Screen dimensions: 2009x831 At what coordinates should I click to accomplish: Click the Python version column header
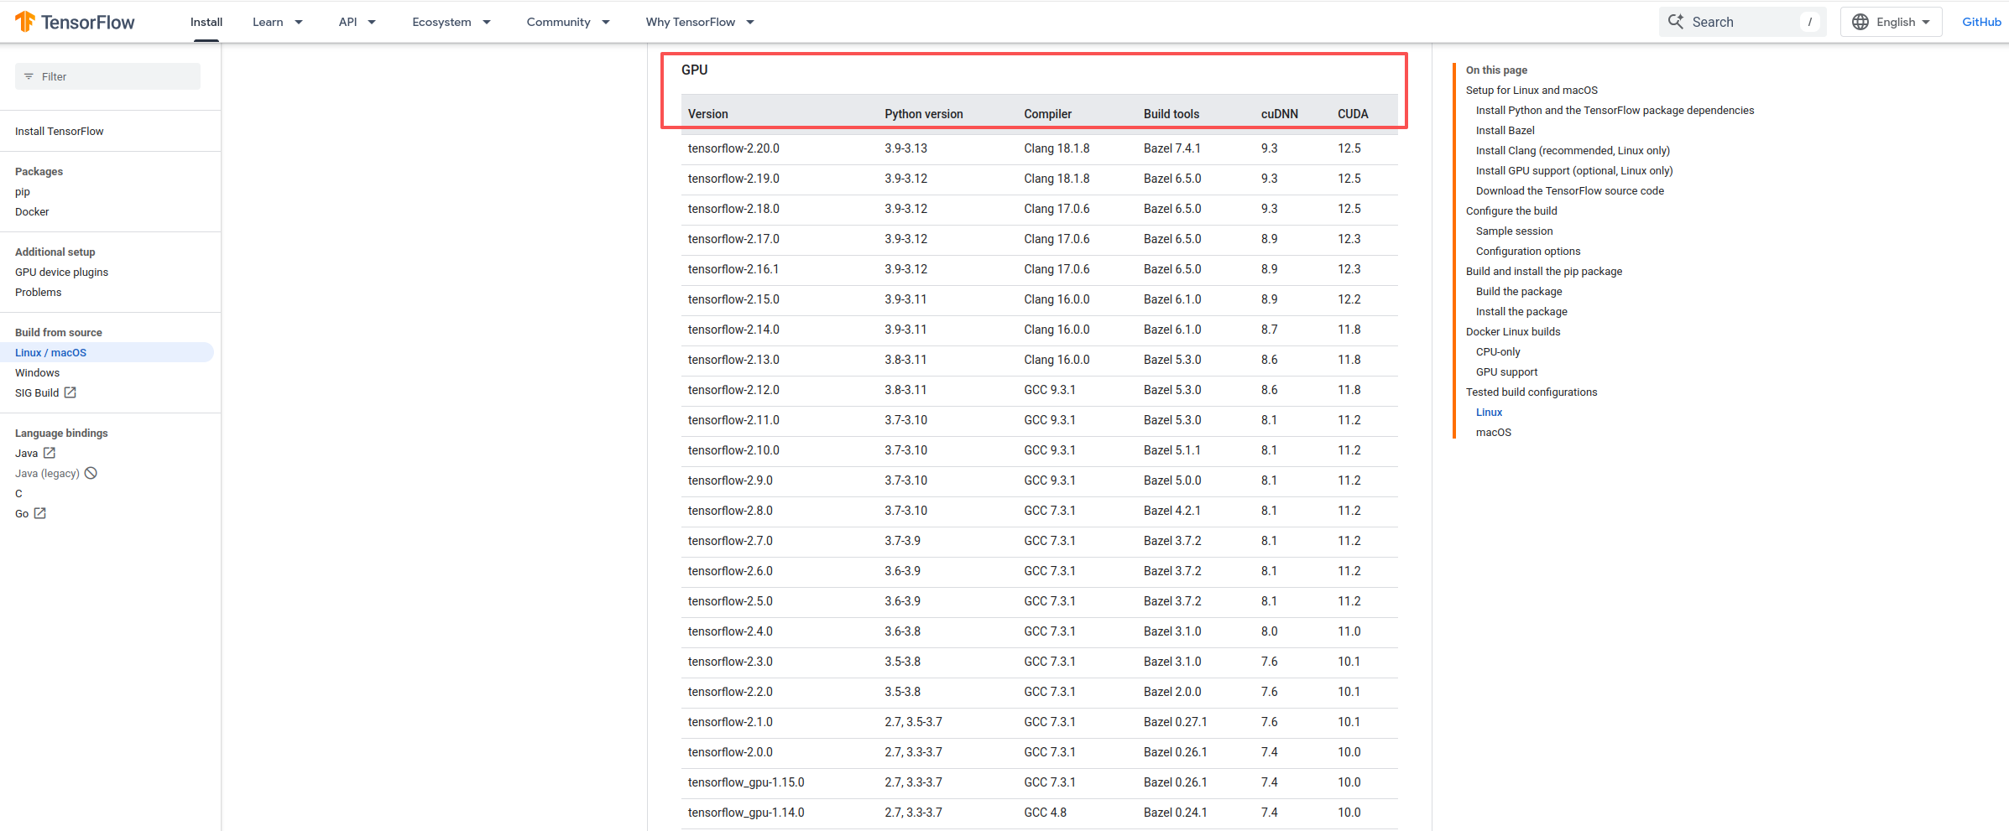pyautogui.click(x=923, y=114)
